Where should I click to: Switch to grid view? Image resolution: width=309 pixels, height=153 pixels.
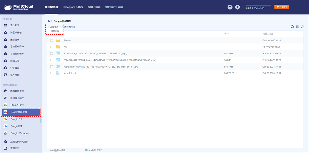297,27
